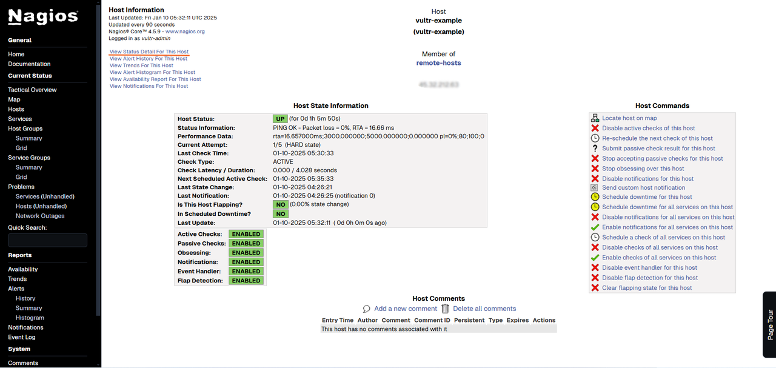Click Delete all comments link
Screen dimensions: 776x368
[484, 309]
